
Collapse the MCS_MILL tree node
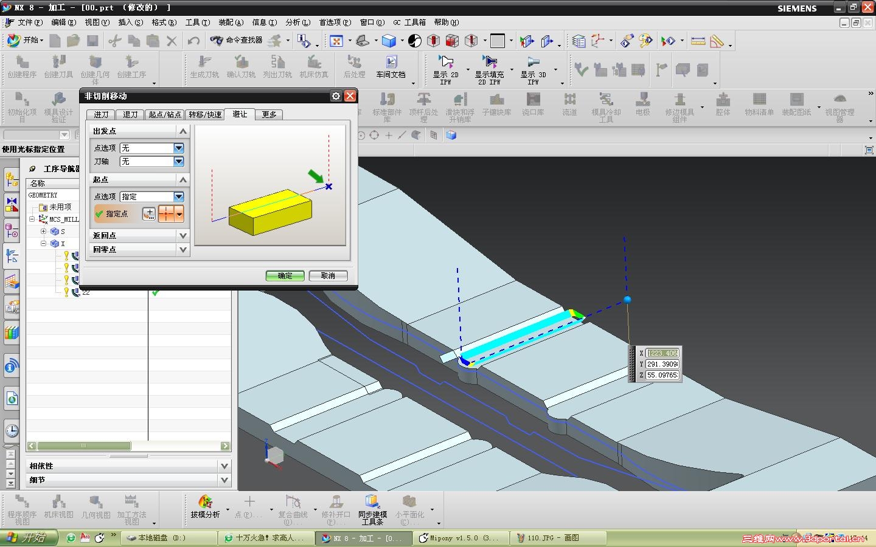tap(32, 219)
